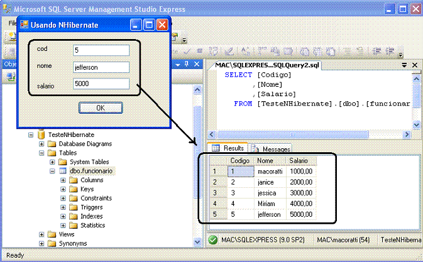Toggle Include Actual Execution Plan icon
Screen dimensions: 423x262
point(261,52)
